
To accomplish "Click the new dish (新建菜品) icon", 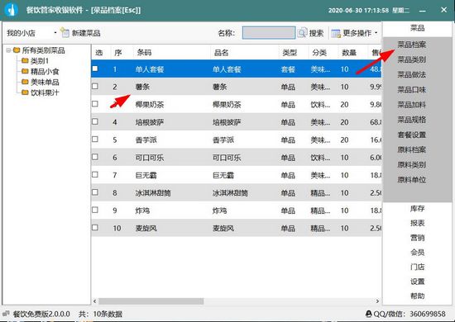I will (x=65, y=33).
